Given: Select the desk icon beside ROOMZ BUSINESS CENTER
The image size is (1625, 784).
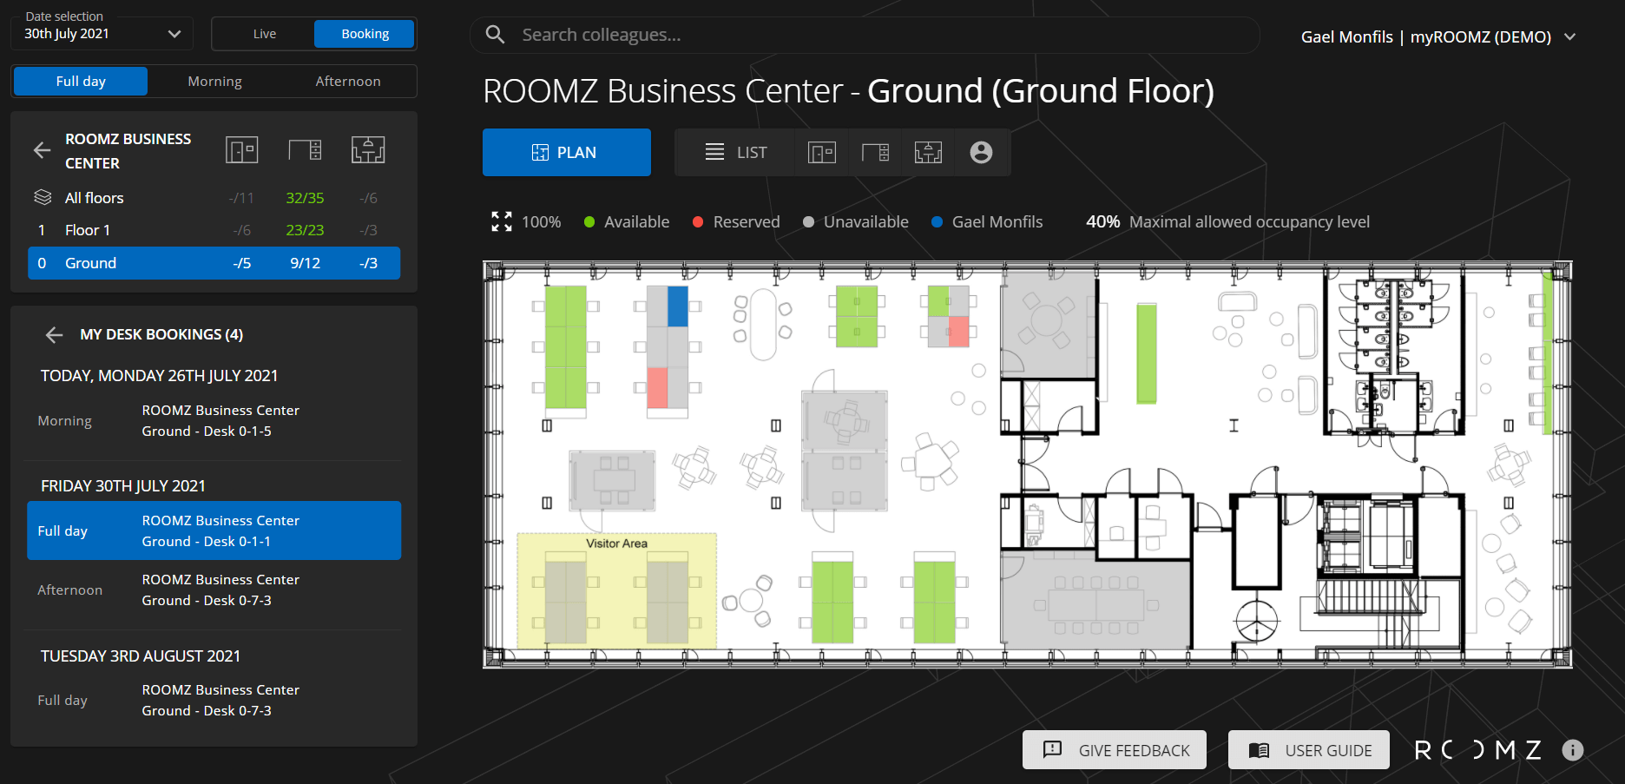Looking at the screenshot, I should [305, 149].
